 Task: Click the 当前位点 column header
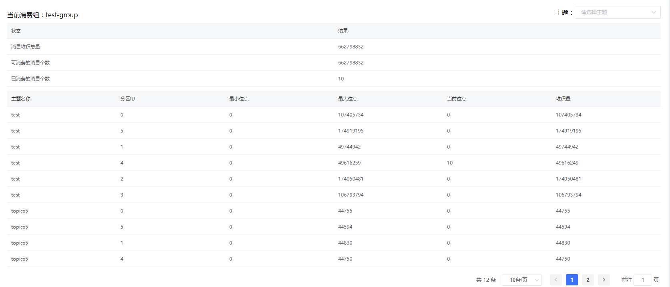tap(456, 99)
